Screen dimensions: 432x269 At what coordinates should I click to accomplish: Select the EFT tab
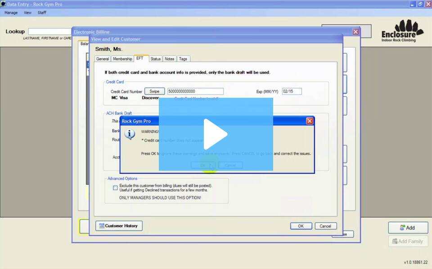pyautogui.click(x=141, y=58)
